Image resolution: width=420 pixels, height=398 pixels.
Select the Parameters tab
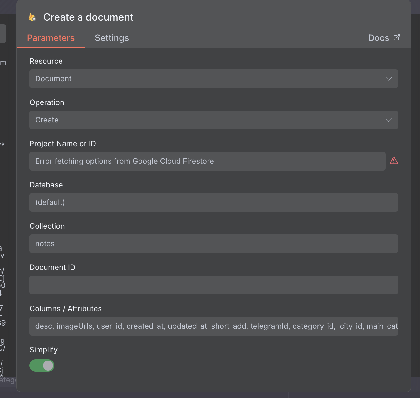point(51,38)
